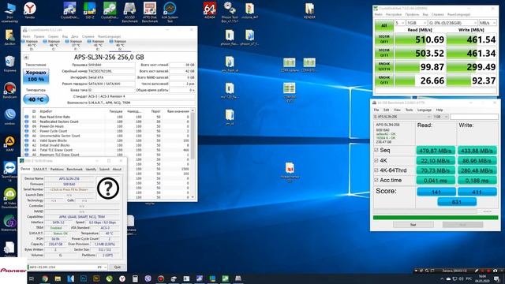
Task: Launch the AS SSD Benchmark desktop shortcut
Action: click(x=129, y=11)
